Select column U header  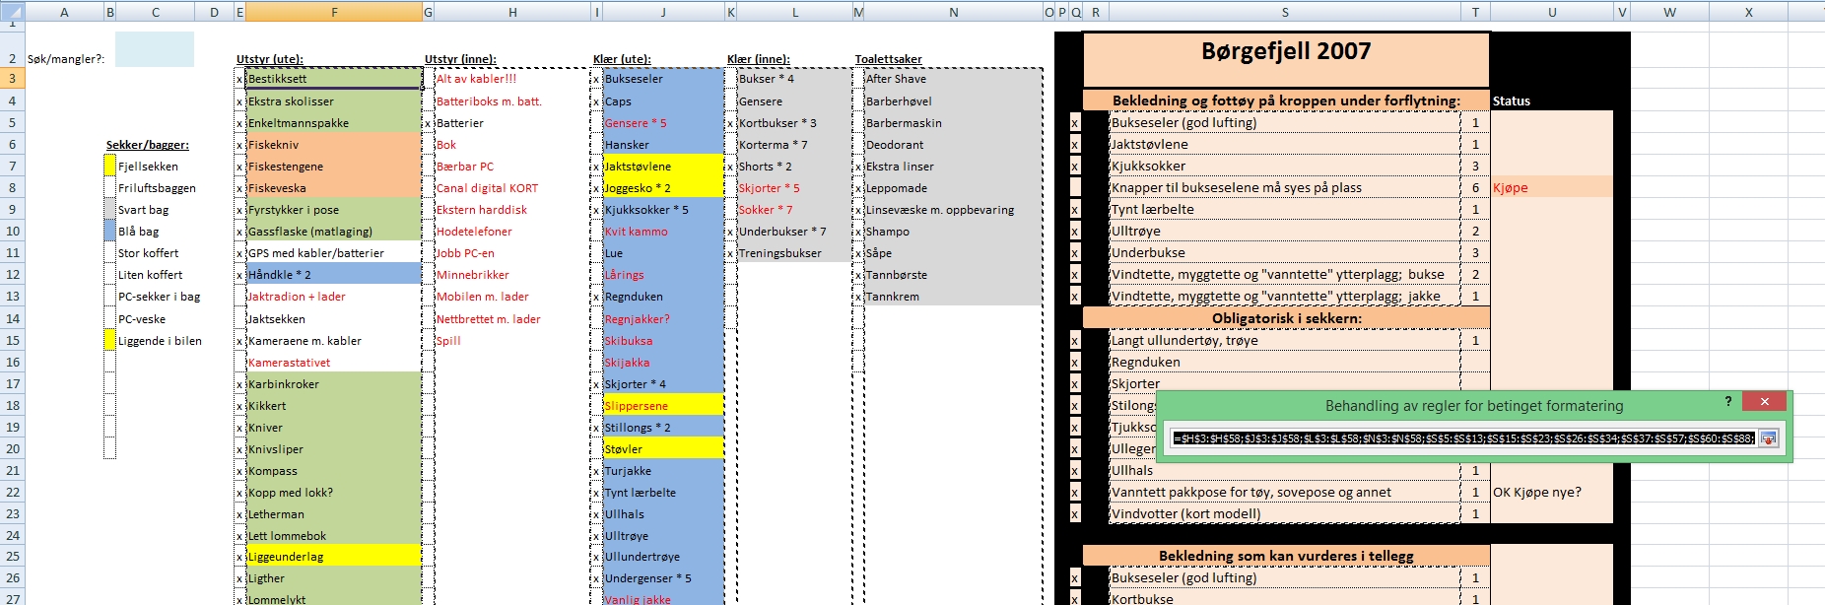(1552, 13)
